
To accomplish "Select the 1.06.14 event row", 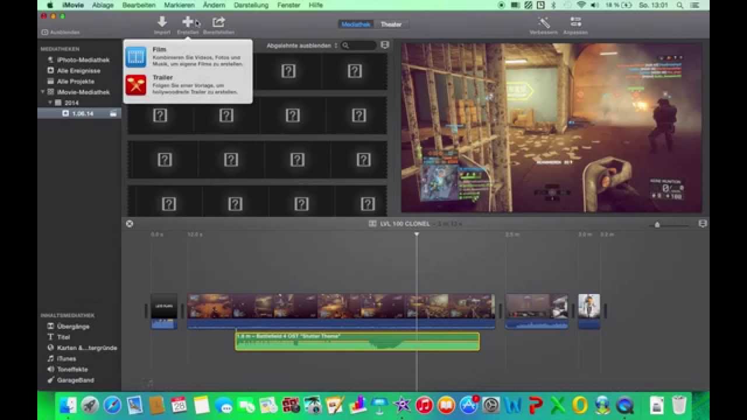I will (x=79, y=113).
